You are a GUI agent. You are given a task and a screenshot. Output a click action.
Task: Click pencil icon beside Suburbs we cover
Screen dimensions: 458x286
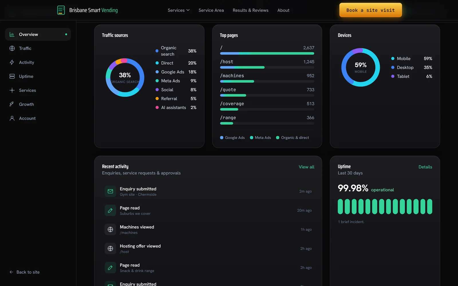click(110, 210)
